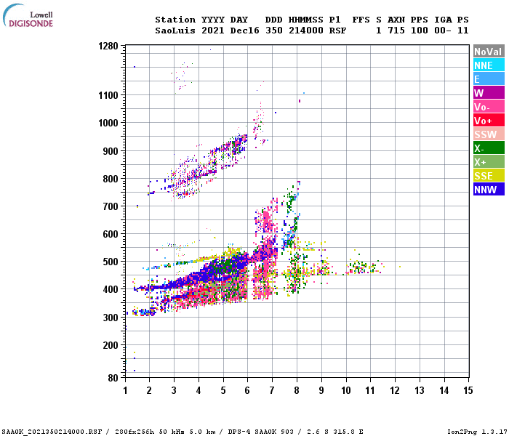Click the day-of-year value 350
The height and width of the screenshot is (436, 509).
coord(273,31)
